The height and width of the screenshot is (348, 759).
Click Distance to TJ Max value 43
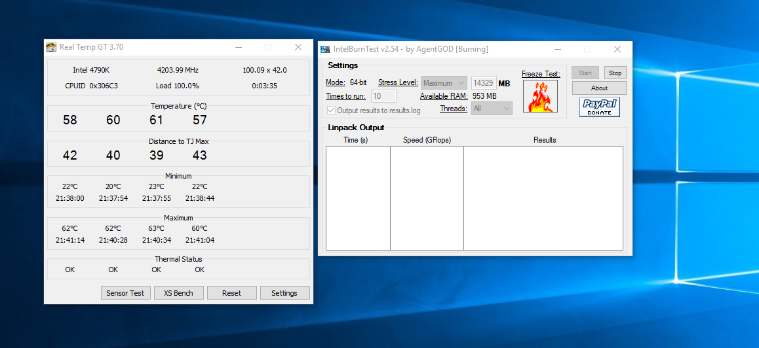pos(199,155)
